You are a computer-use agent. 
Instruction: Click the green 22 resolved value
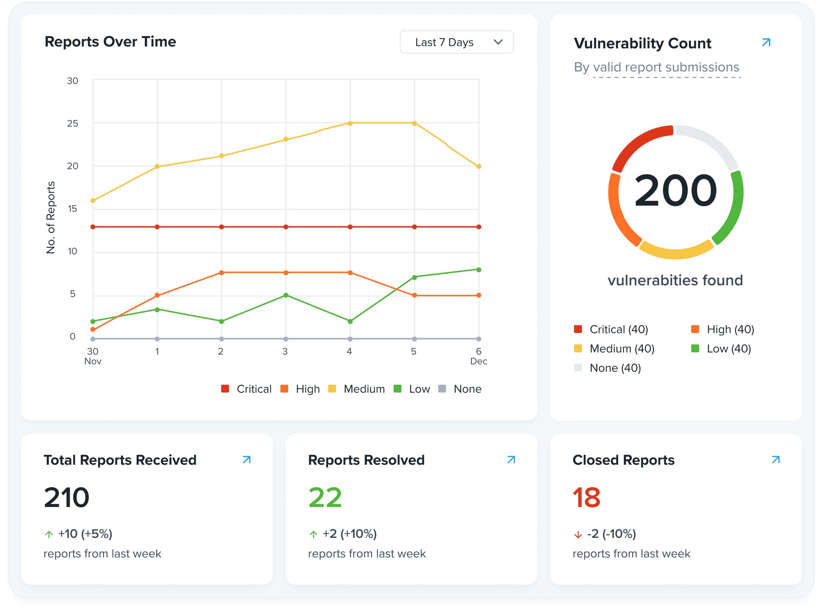point(325,498)
